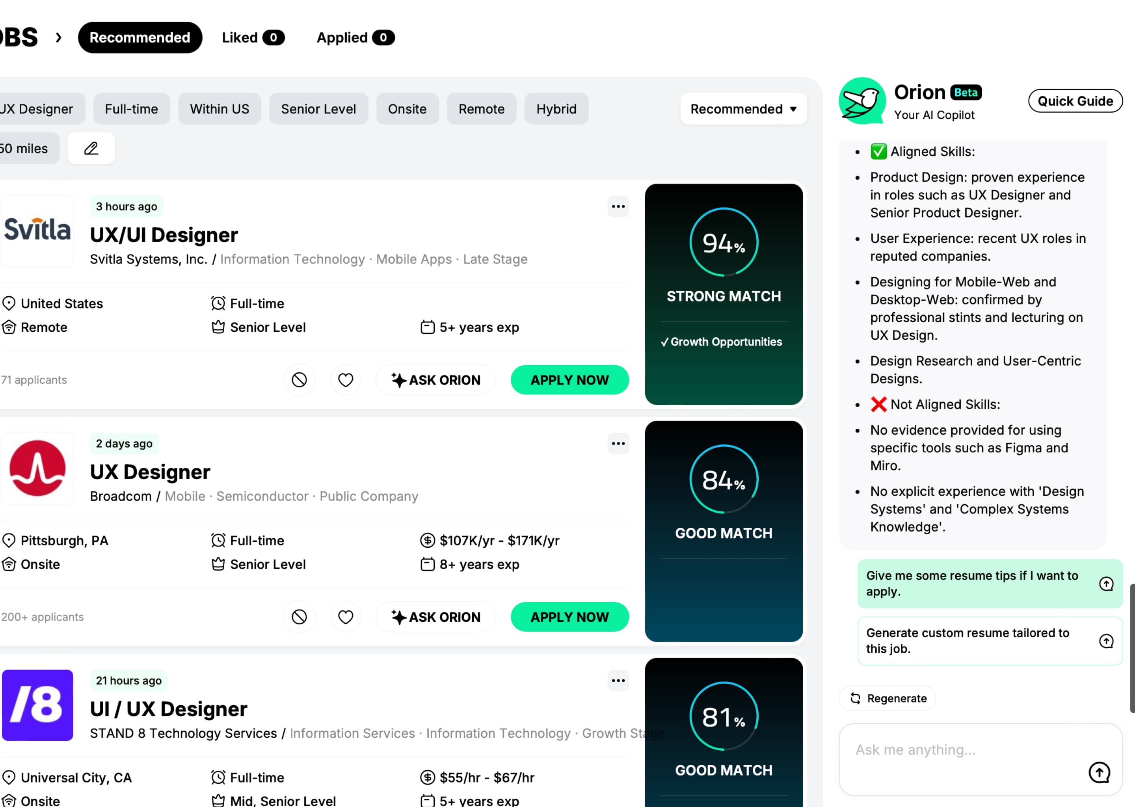Image resolution: width=1135 pixels, height=807 pixels.
Task: Open the Quick Guide
Action: point(1075,101)
